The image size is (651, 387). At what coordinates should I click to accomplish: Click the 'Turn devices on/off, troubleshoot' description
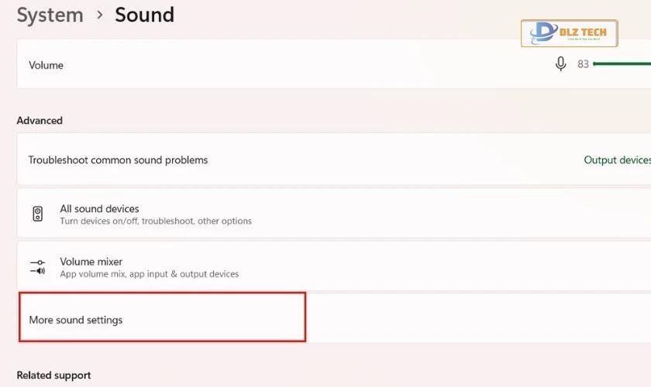click(x=155, y=221)
